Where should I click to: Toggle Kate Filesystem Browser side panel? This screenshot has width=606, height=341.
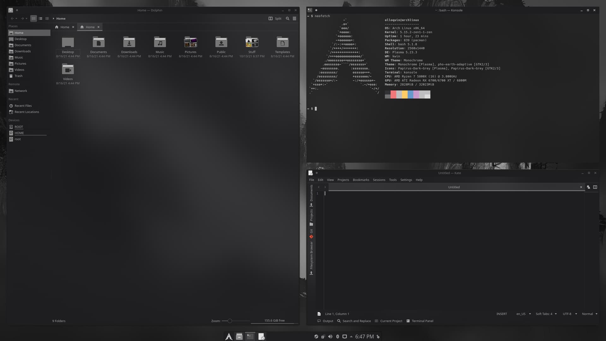[311, 258]
